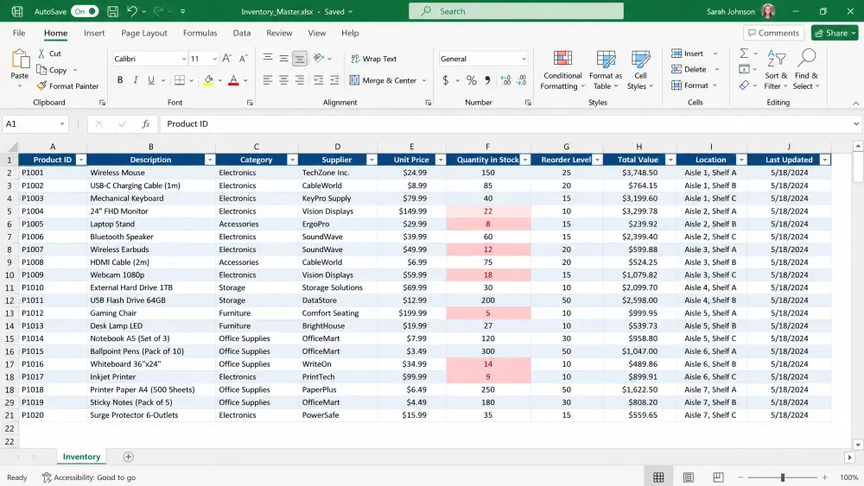Switch to Page Break Preview in status bar

[x=718, y=477]
